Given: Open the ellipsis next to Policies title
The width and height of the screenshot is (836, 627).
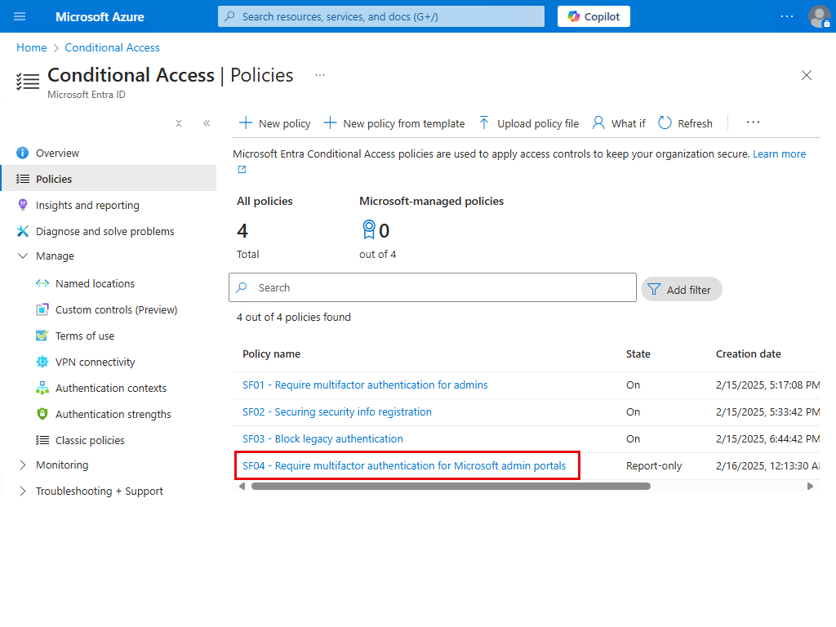Looking at the screenshot, I should [x=320, y=75].
